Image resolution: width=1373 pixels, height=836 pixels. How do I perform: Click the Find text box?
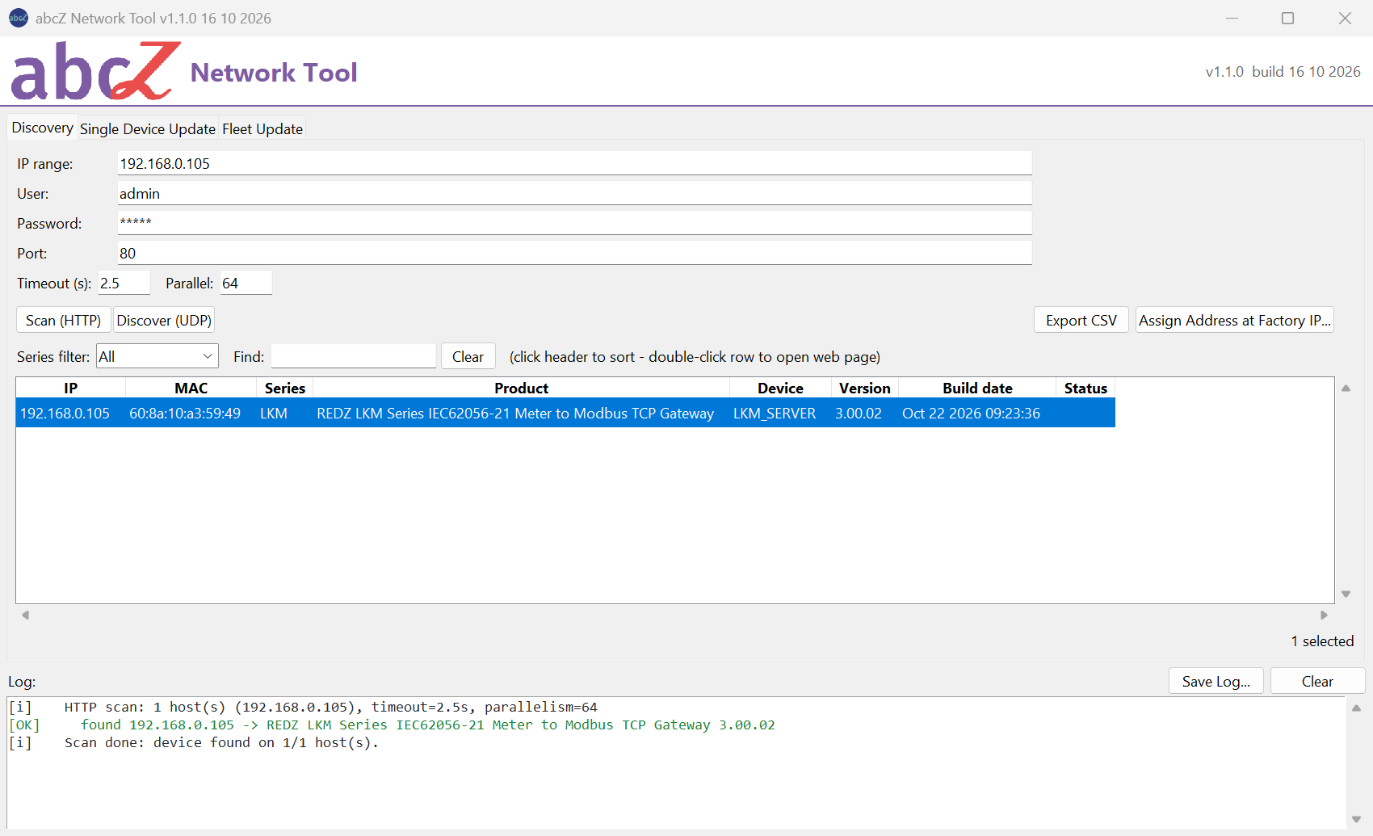(354, 356)
